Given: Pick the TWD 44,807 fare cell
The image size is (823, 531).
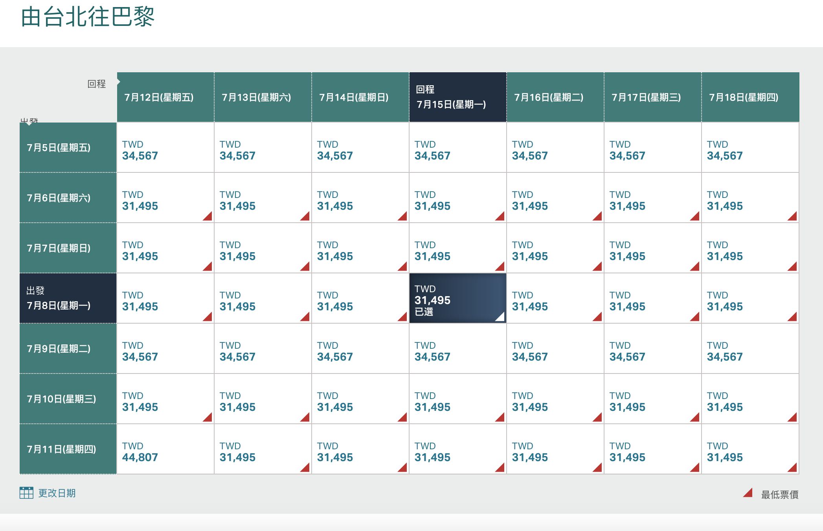Looking at the screenshot, I should point(165,449).
